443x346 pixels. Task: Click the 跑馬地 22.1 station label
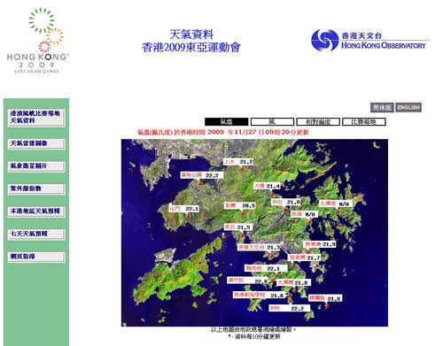(x=266, y=268)
